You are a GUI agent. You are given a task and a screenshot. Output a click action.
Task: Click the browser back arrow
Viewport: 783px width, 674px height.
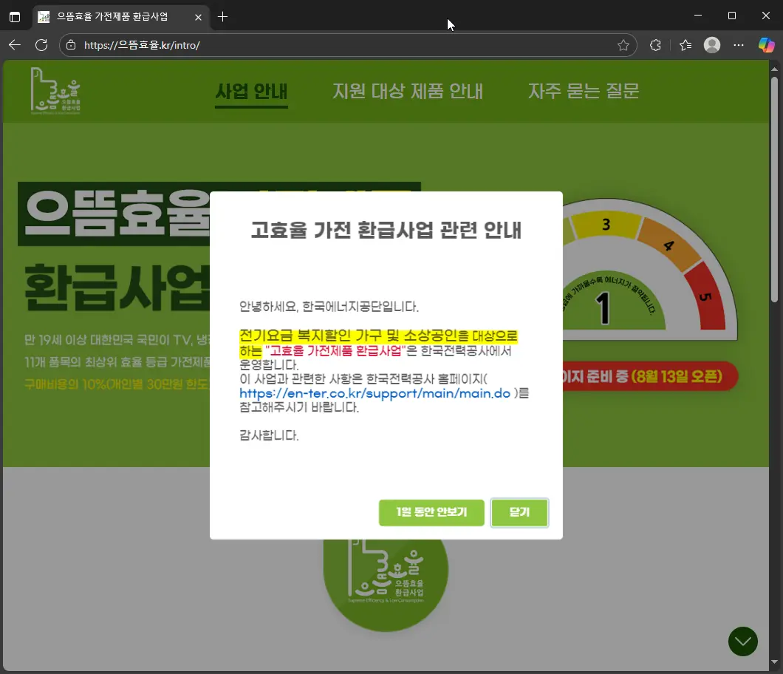[x=15, y=45]
